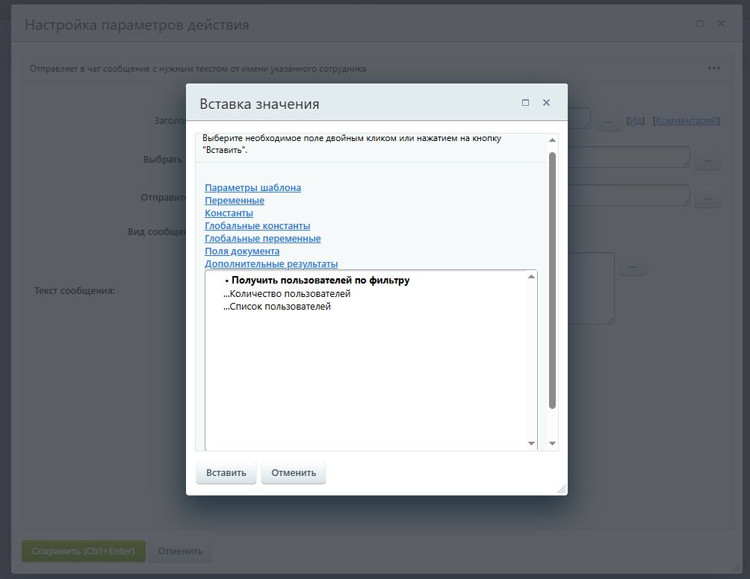The width and height of the screenshot is (750, 579).
Task: Open Глобальные константы link
Action: [257, 226]
